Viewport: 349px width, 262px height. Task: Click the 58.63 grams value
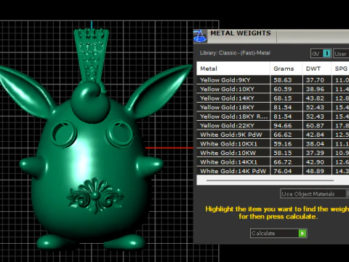coord(283,80)
